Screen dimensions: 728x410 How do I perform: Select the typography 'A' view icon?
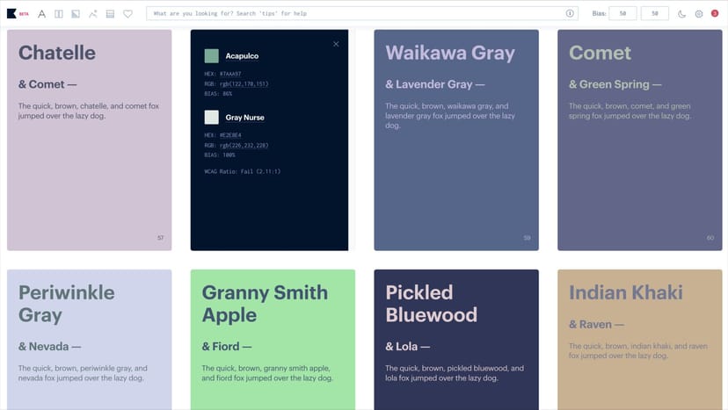(41, 14)
